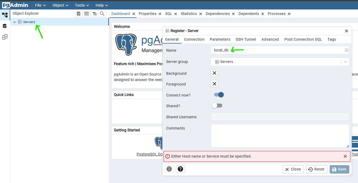Toggle the Connect now? switch
The height and width of the screenshot is (183, 358).
(x=219, y=95)
